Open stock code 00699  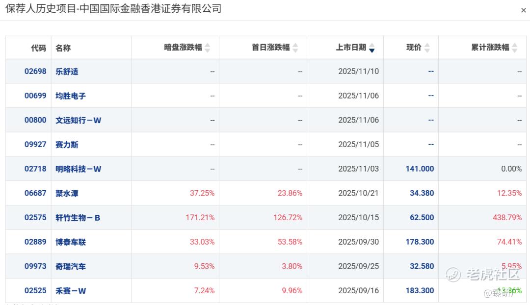coord(35,96)
